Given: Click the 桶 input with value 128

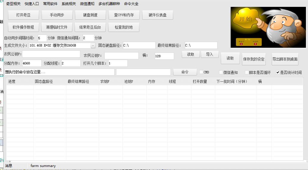Looking at the screenshot, I should point(164,56).
